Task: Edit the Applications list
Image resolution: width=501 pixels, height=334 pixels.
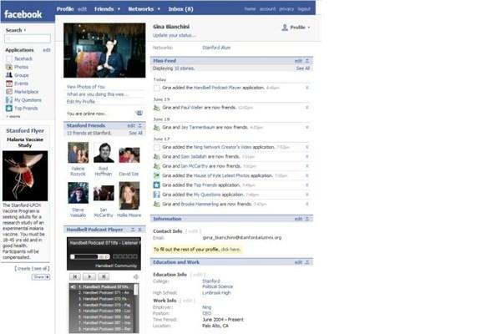Action: (x=47, y=50)
